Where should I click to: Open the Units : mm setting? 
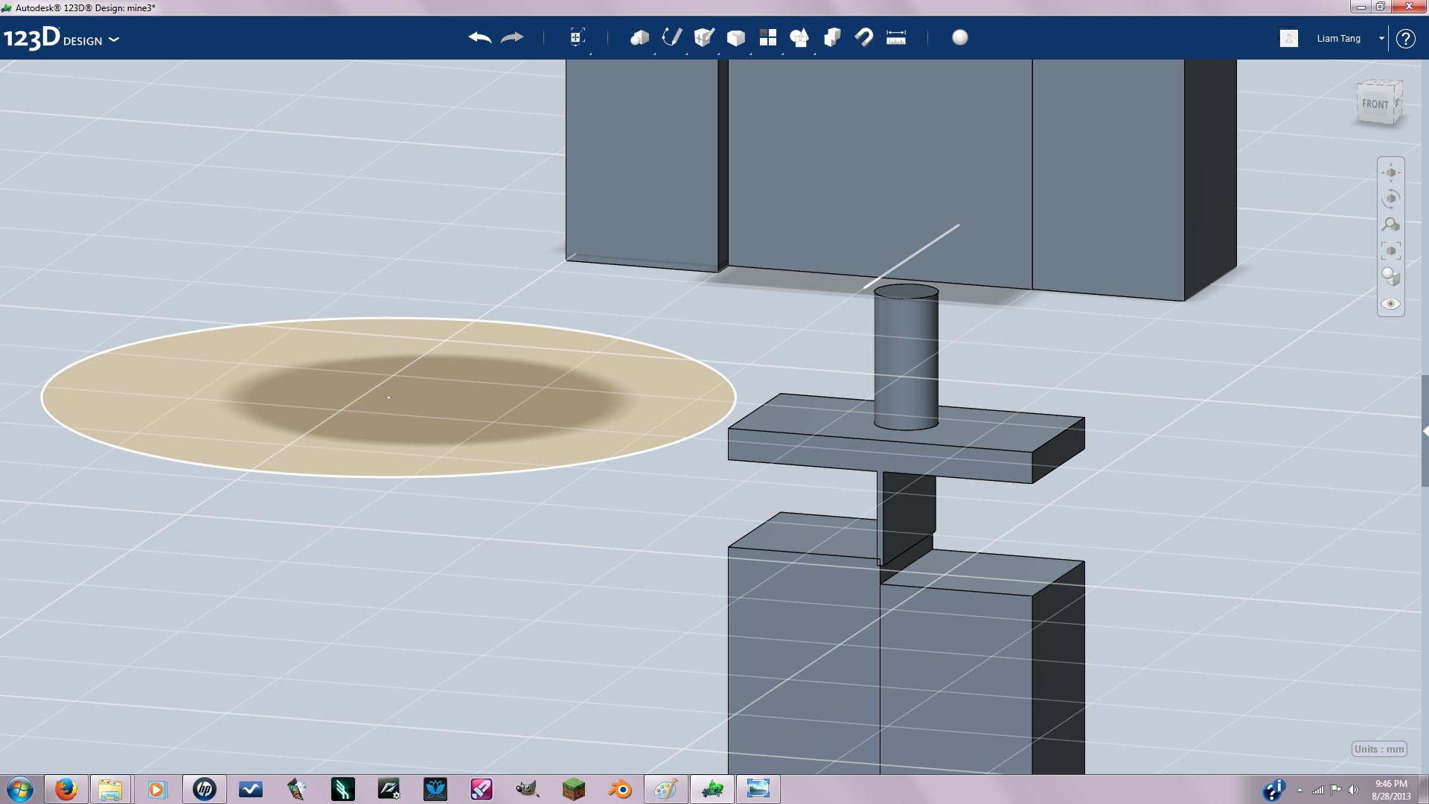[1379, 749]
